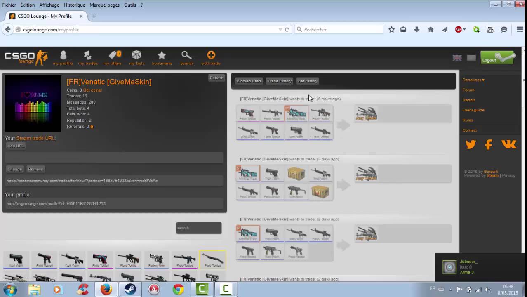Open a new browser tab
This screenshot has width=527, height=297.
[x=94, y=16]
